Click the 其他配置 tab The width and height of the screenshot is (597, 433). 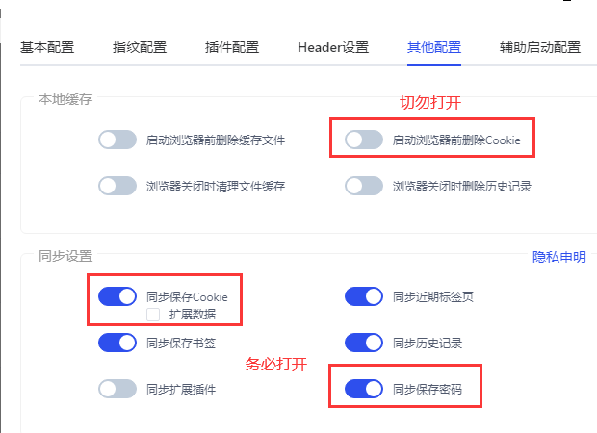434,47
